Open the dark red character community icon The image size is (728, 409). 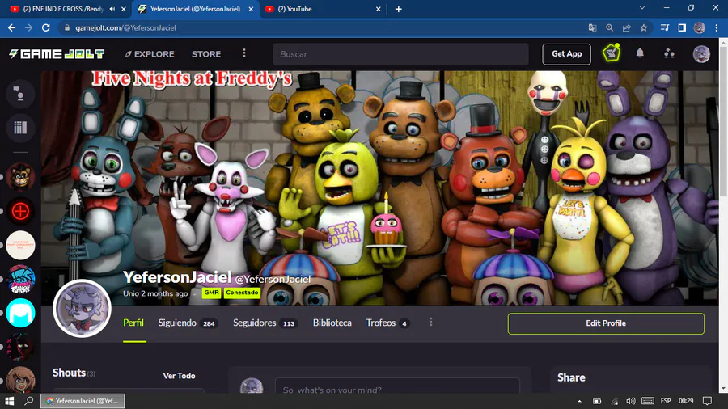pos(20,347)
